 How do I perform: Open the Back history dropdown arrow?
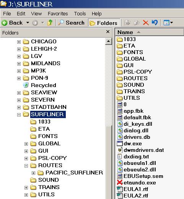pos(28,23)
